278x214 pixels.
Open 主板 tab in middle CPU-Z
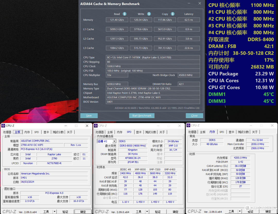[x=110, y=132]
